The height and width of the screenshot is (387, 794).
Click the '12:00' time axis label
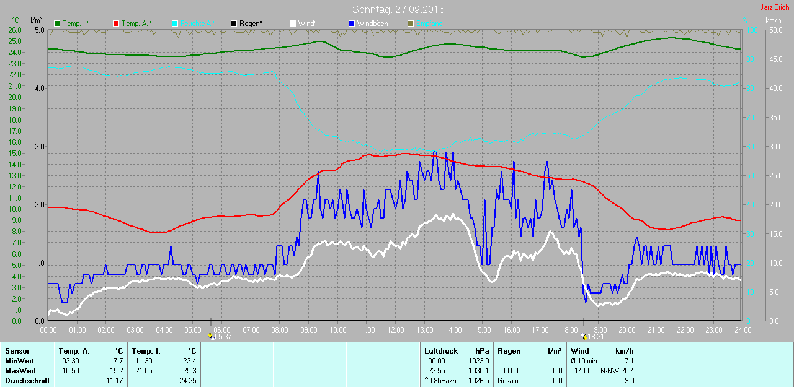395,330
